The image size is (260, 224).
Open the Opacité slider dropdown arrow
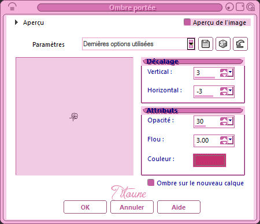(231, 121)
